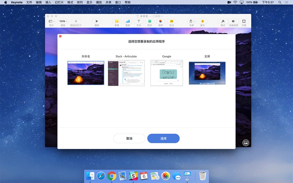The height and width of the screenshot is (183, 293).
Task: Select the 全屏 full screen thumbnail
Action: (207, 73)
